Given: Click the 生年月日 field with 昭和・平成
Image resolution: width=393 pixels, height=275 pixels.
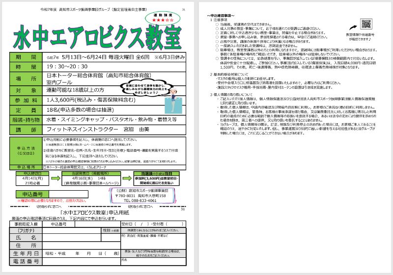Looking at the screenshot, I should coord(82,253).
